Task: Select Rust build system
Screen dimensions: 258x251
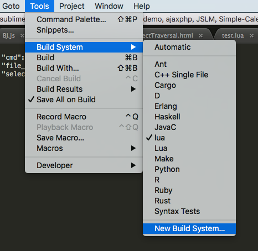Action: coord(189,201)
